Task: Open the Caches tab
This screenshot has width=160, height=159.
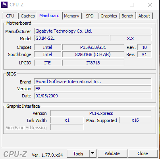Action: click(x=28, y=16)
